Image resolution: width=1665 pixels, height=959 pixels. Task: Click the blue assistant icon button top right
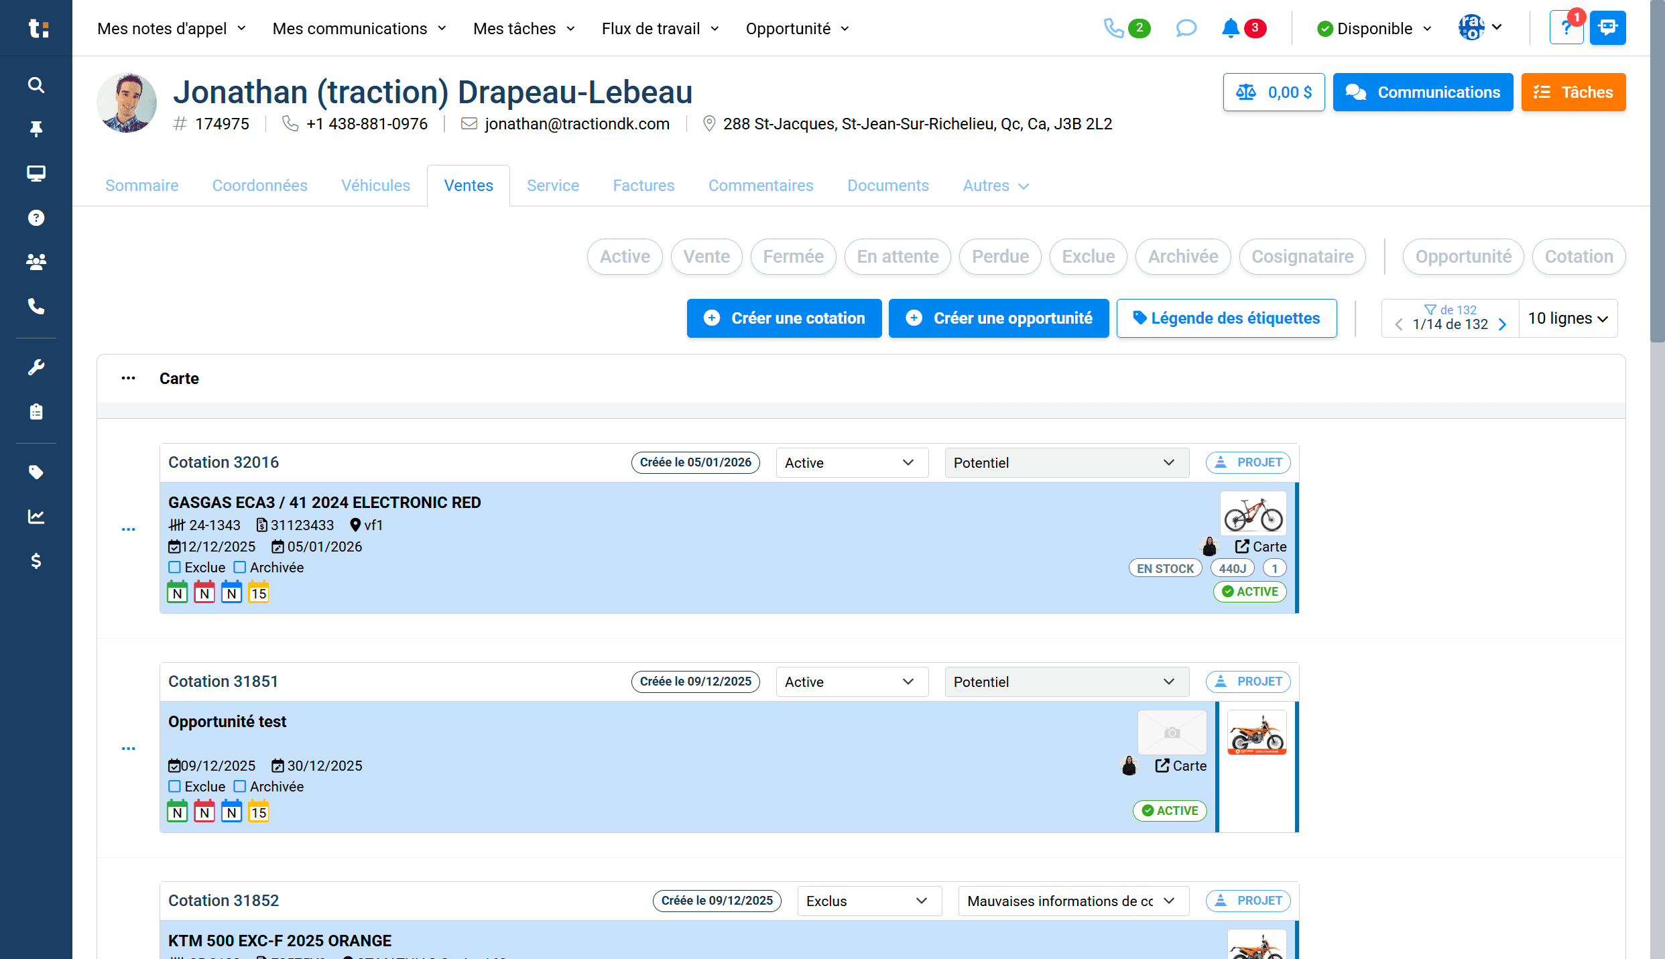[x=1608, y=28]
